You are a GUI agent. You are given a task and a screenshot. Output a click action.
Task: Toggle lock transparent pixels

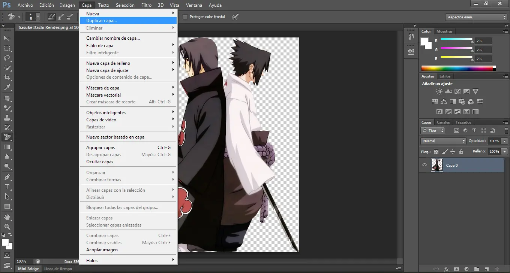(436, 152)
